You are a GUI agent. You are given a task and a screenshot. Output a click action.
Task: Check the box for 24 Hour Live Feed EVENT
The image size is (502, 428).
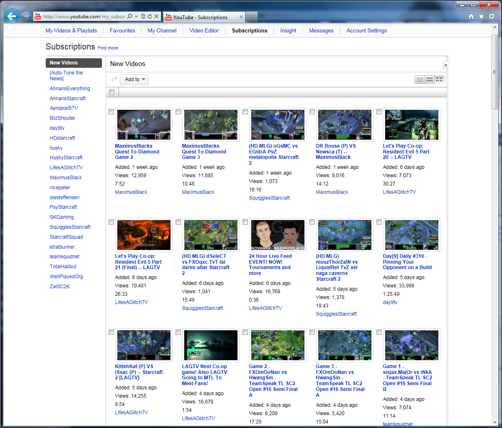pyautogui.click(x=245, y=222)
